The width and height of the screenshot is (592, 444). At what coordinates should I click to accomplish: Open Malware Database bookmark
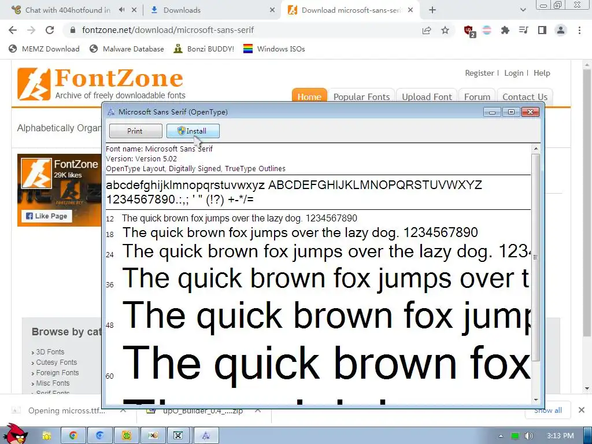click(127, 49)
